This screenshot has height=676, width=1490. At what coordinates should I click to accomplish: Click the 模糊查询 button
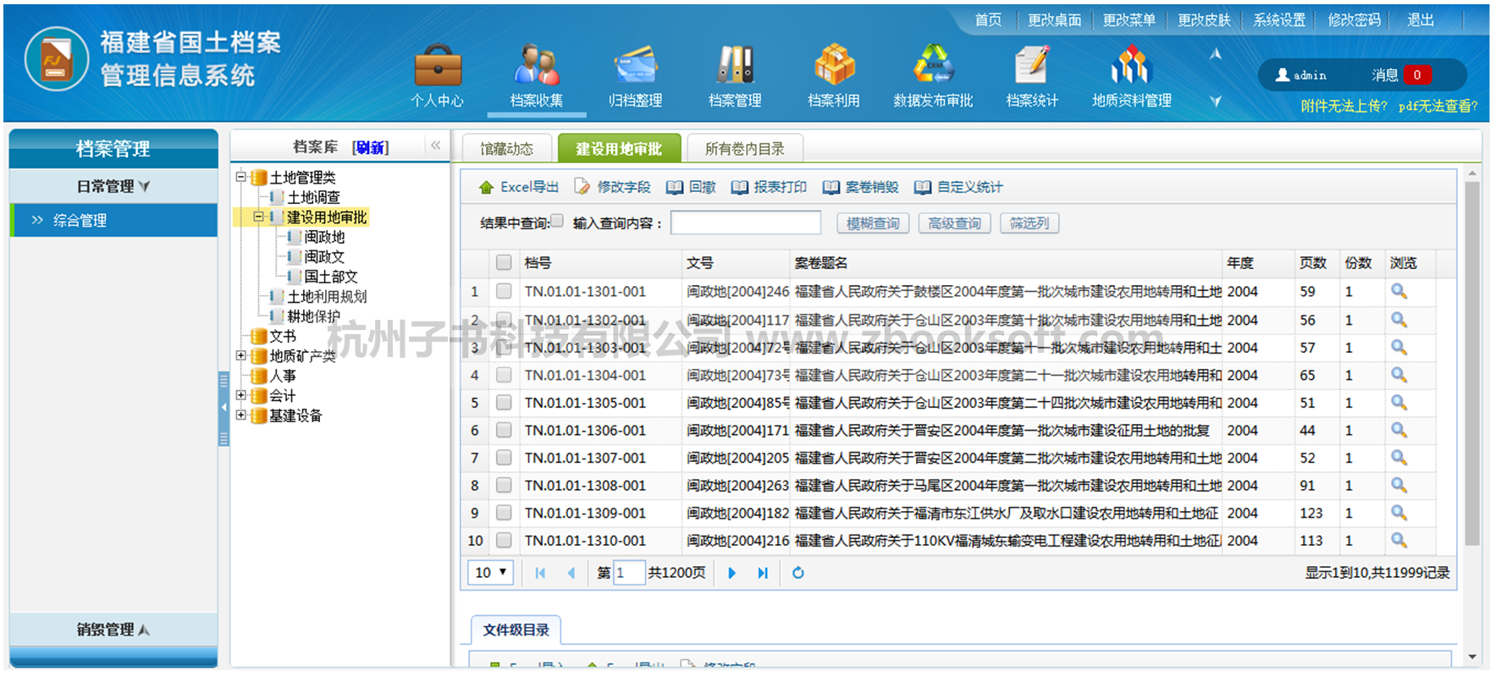873,223
